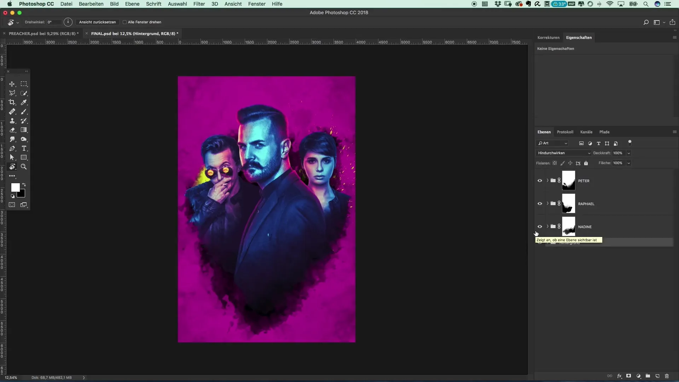The width and height of the screenshot is (679, 382).
Task: Swap foreground and background colors
Action: [x=24, y=185]
